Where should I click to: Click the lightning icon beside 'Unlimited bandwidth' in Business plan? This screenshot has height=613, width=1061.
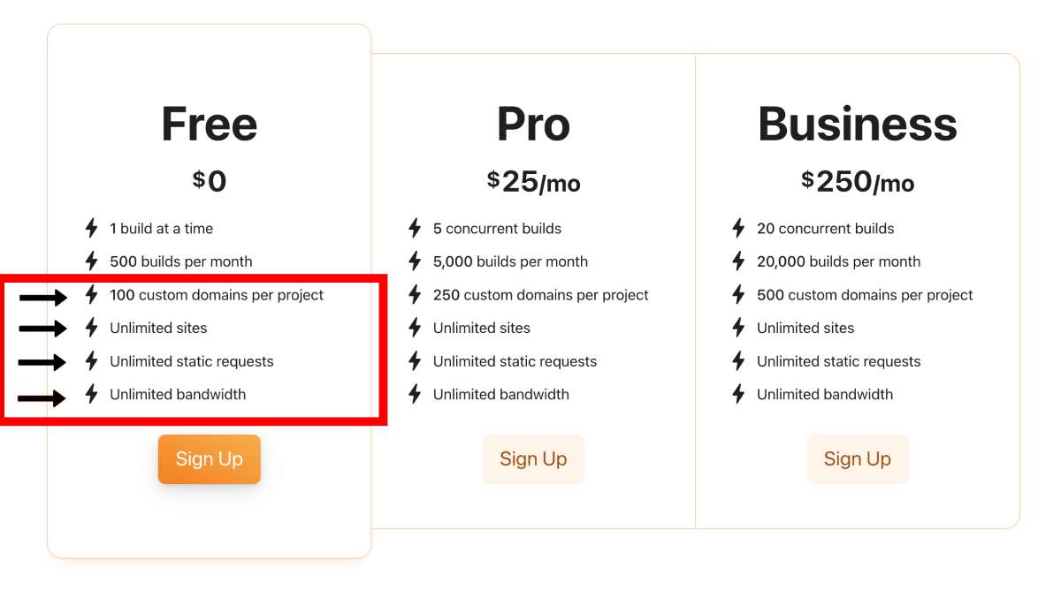(x=738, y=394)
